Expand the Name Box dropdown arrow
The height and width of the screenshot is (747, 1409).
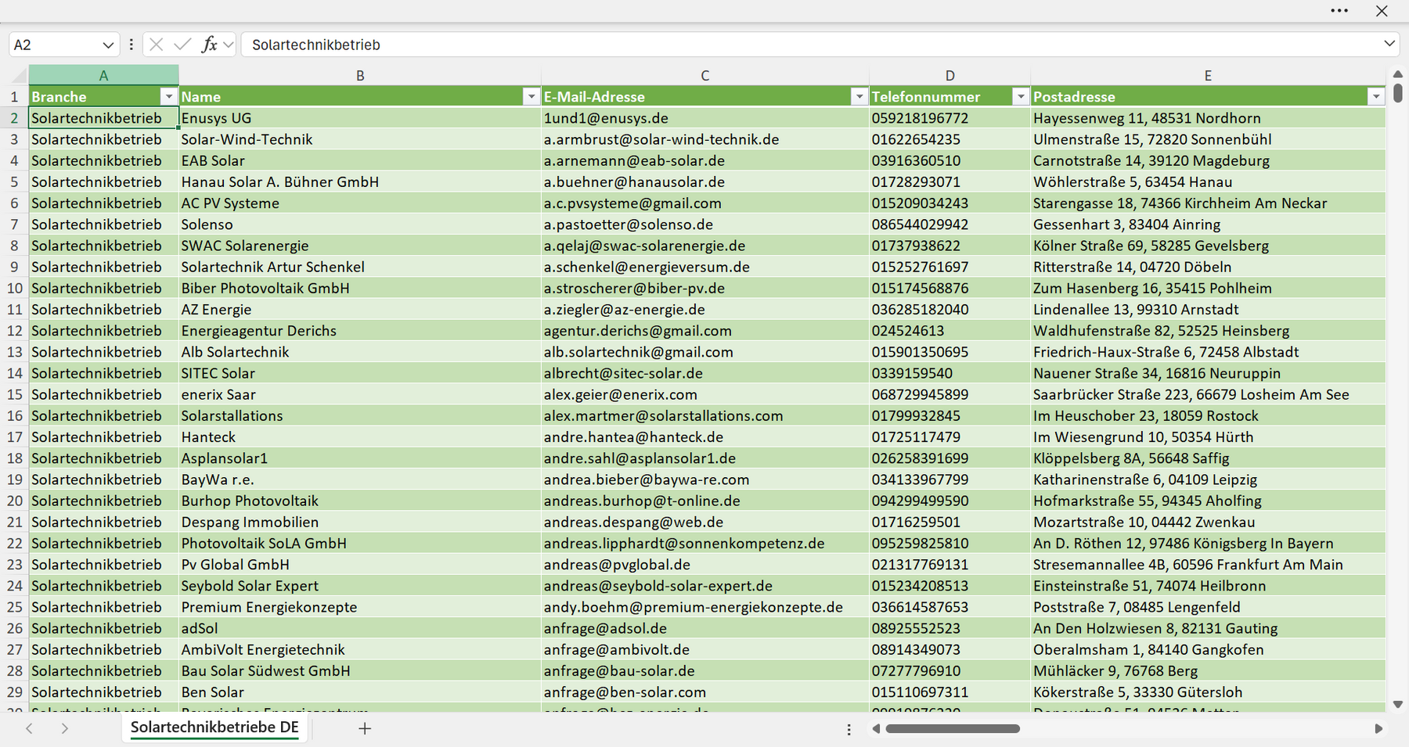coord(108,45)
